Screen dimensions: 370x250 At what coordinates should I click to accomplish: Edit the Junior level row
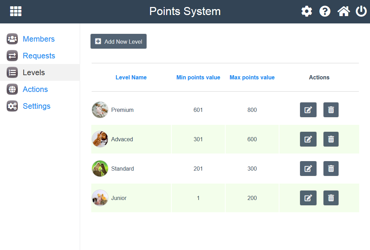[308, 198]
